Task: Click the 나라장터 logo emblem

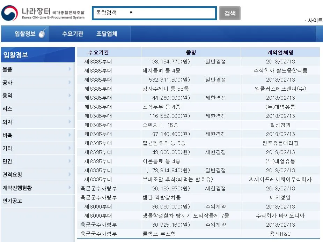Action: click(x=9, y=13)
